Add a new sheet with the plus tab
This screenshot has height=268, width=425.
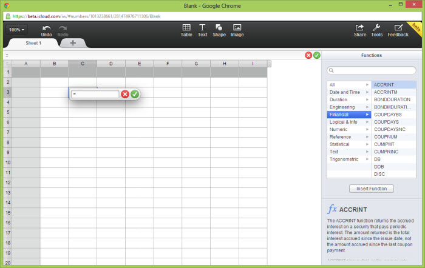click(x=73, y=43)
